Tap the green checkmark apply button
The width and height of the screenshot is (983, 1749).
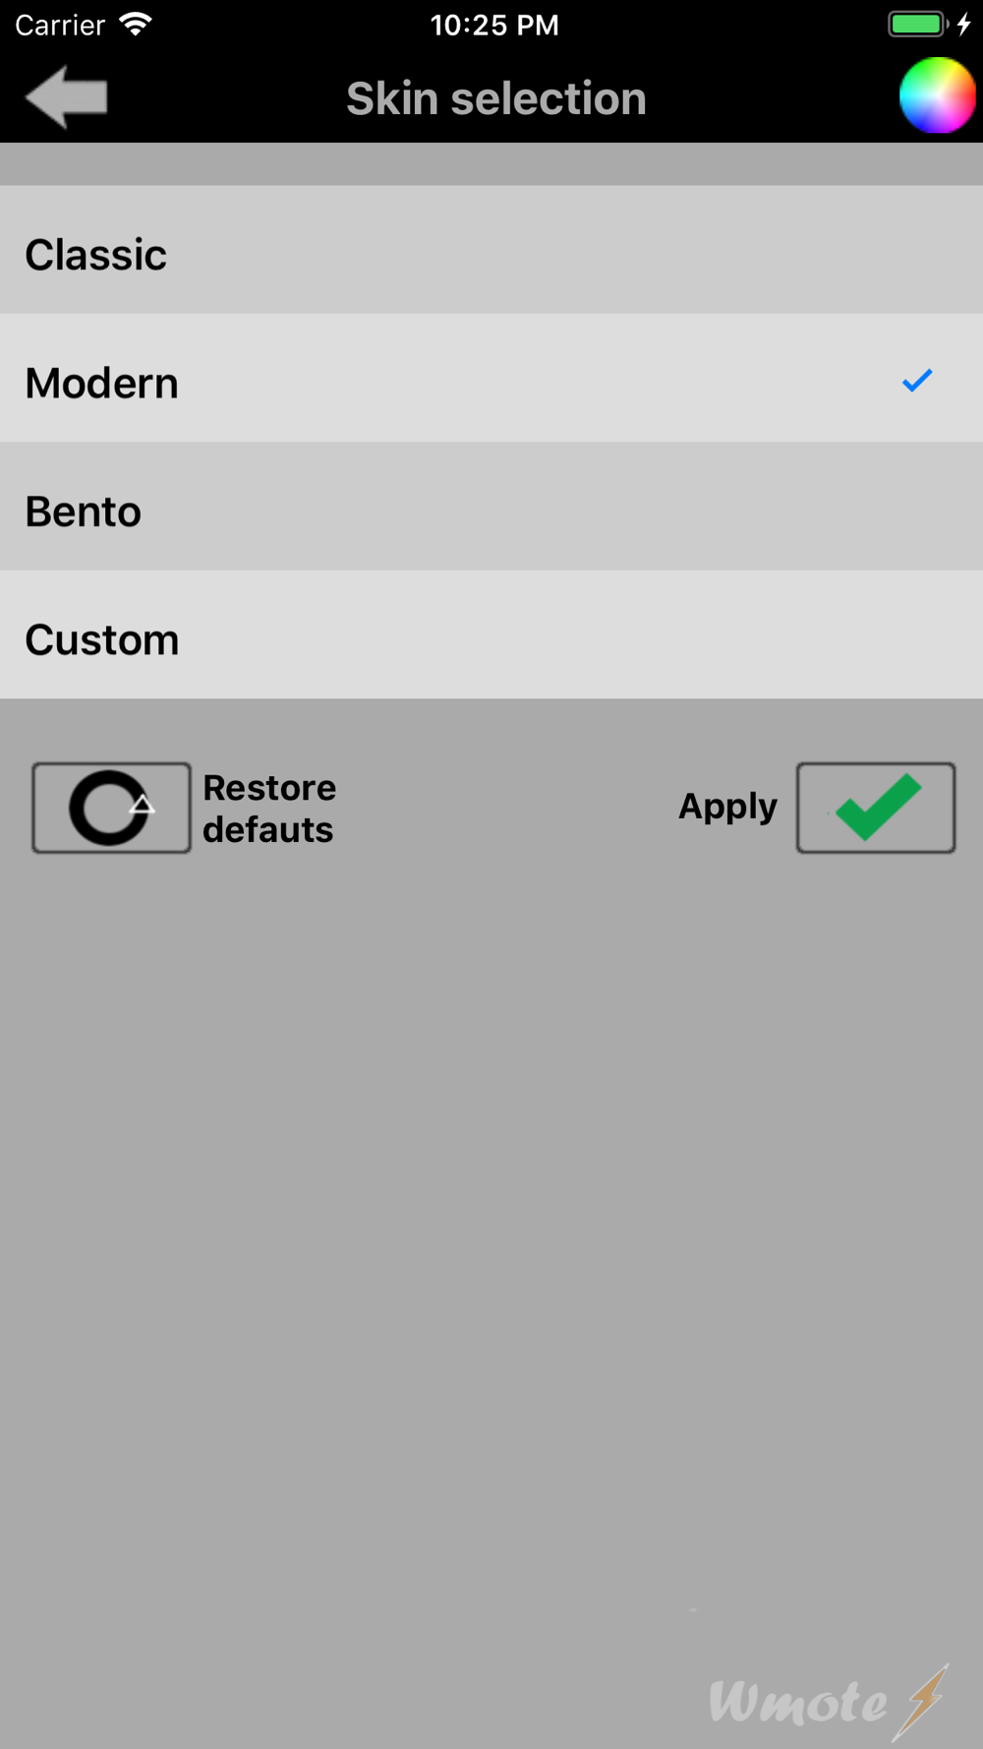point(876,808)
